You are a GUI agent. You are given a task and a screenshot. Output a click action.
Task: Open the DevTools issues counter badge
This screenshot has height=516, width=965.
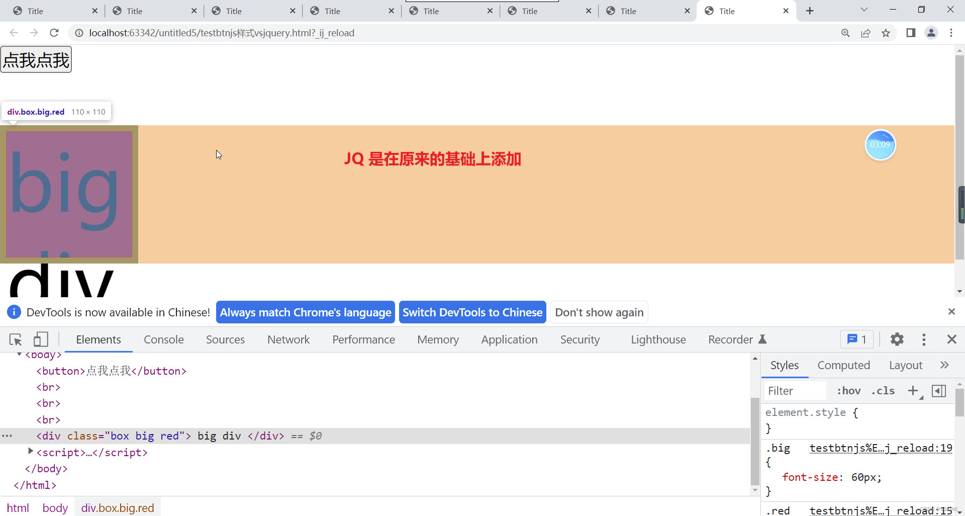857,339
